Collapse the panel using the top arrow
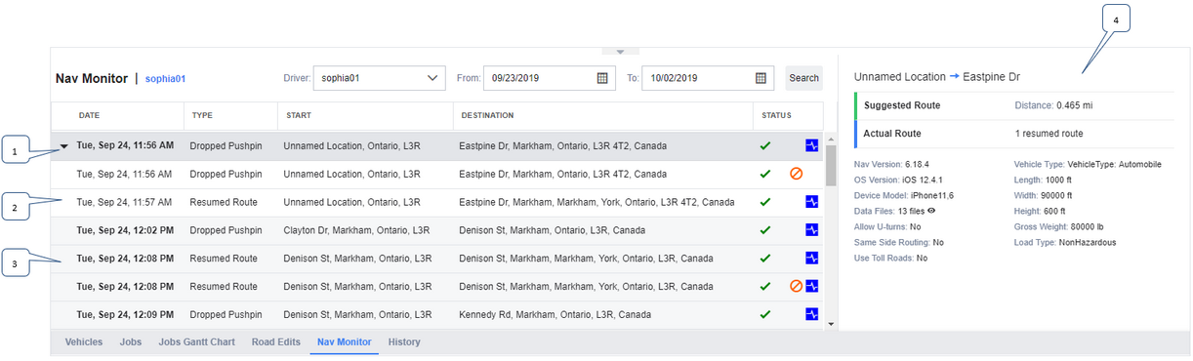This screenshot has width=1193, height=361. (619, 51)
